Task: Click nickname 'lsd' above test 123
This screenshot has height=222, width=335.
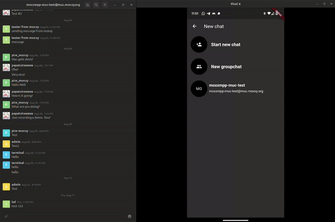Action: pyautogui.click(x=13, y=202)
